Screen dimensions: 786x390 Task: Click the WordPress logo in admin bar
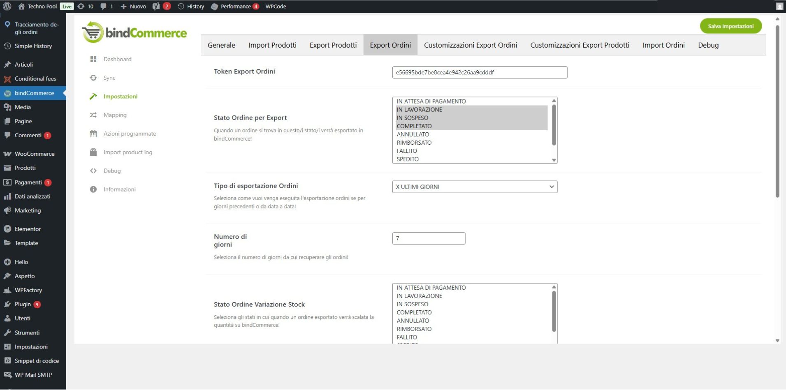[x=7, y=6]
